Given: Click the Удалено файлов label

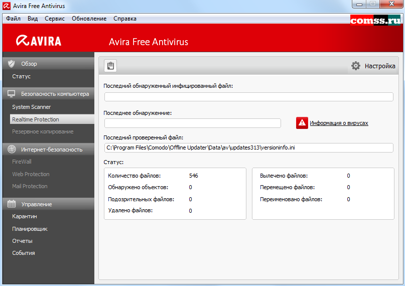Looking at the screenshot, I should click(x=130, y=210).
